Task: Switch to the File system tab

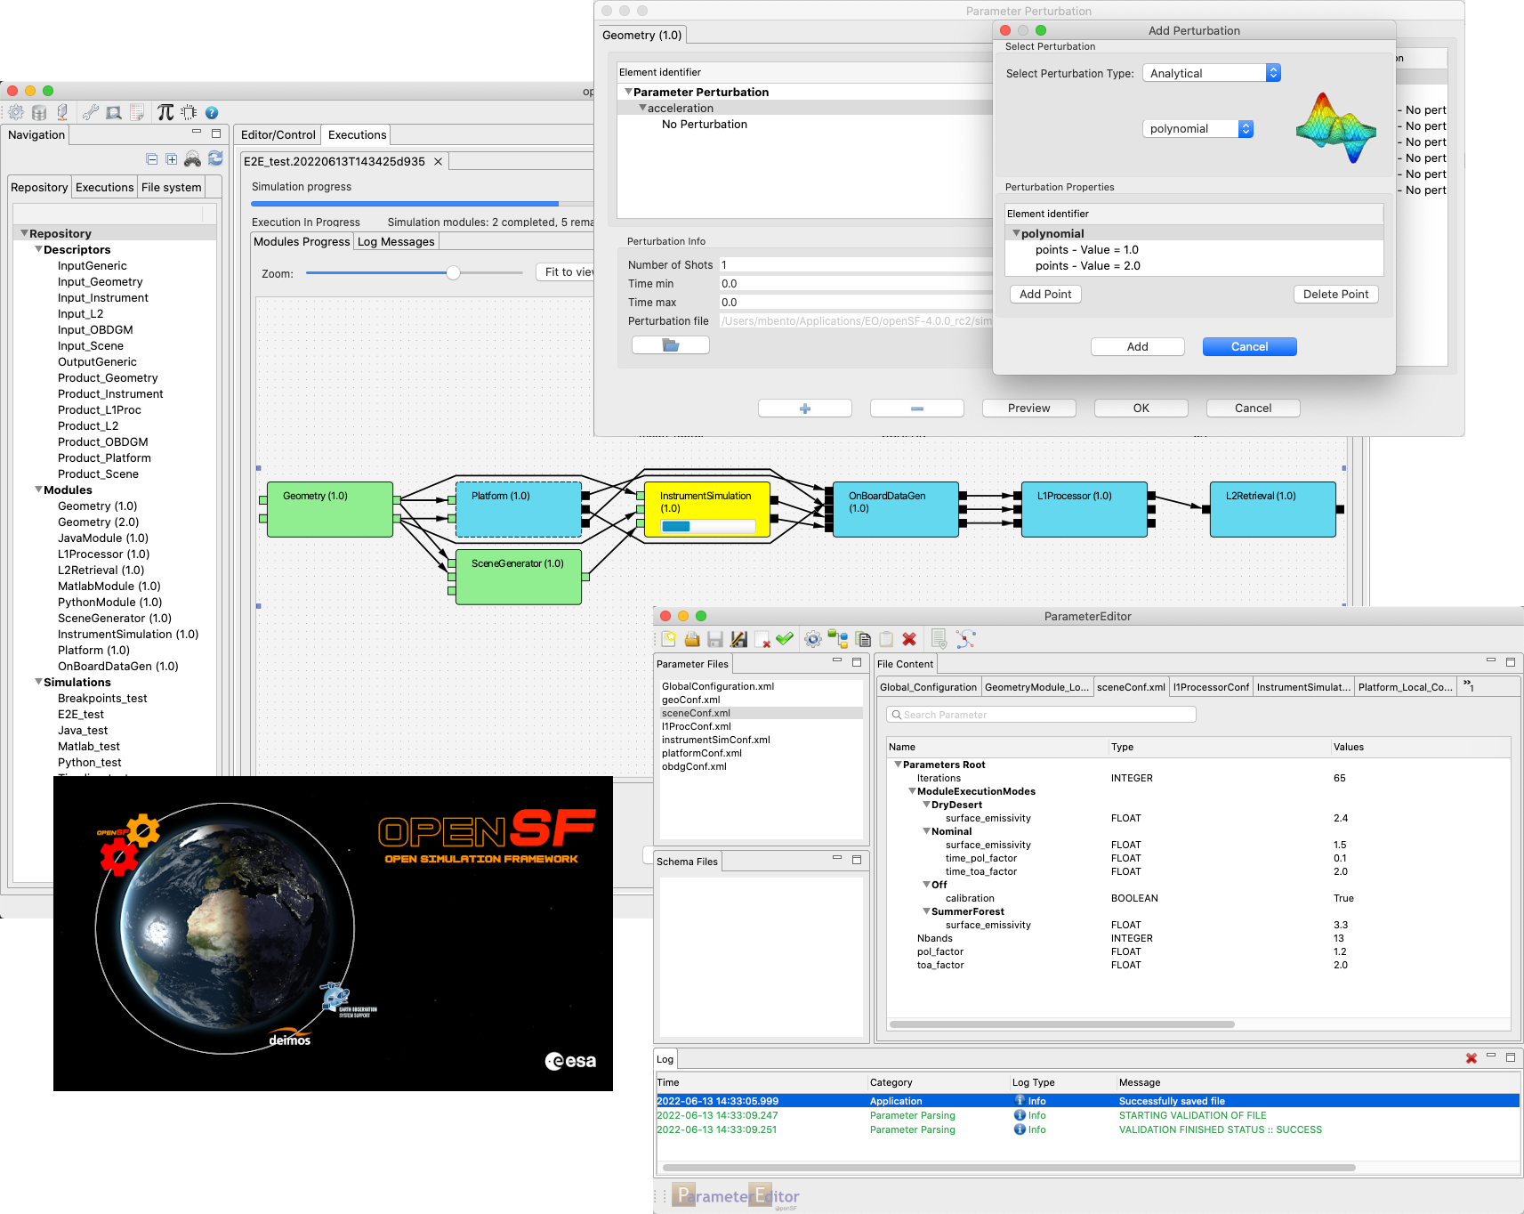Action: click(171, 187)
